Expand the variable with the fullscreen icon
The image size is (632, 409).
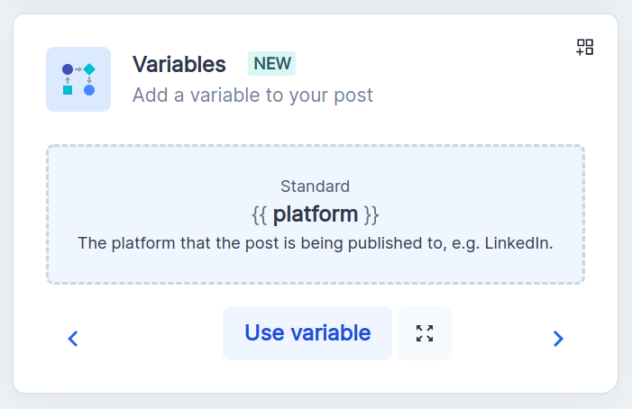pyautogui.click(x=425, y=333)
